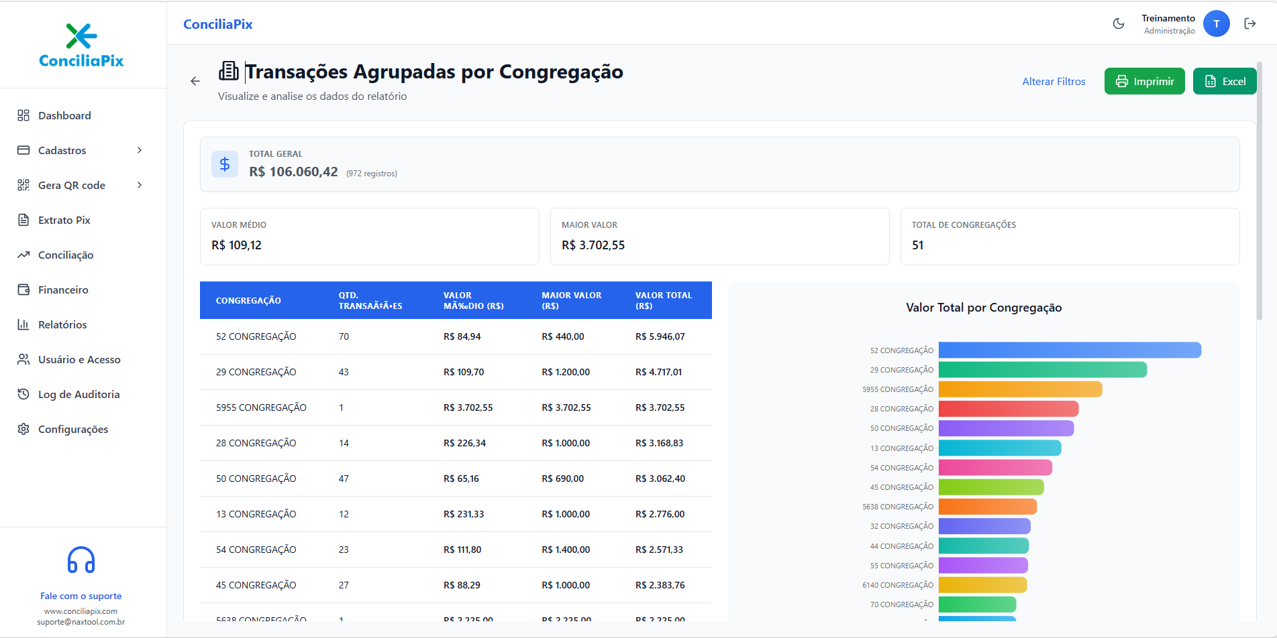Click the Imprimir button

[x=1144, y=80]
